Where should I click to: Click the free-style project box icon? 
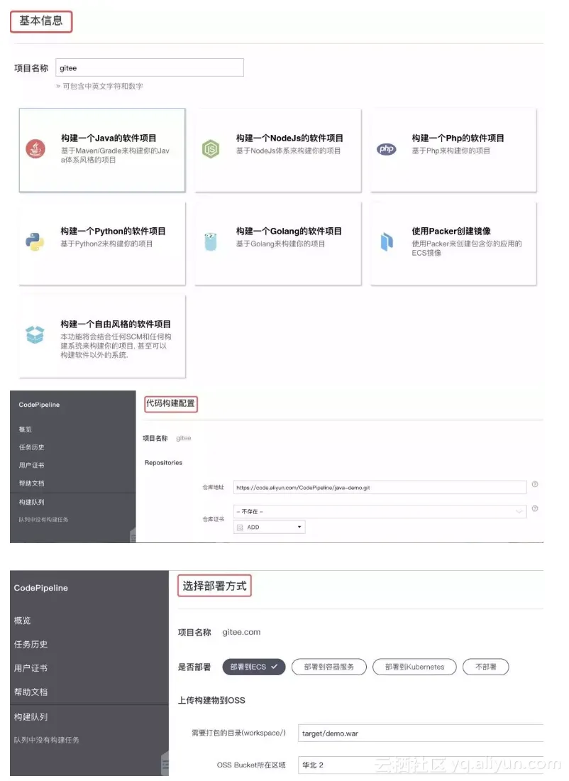pos(35,334)
